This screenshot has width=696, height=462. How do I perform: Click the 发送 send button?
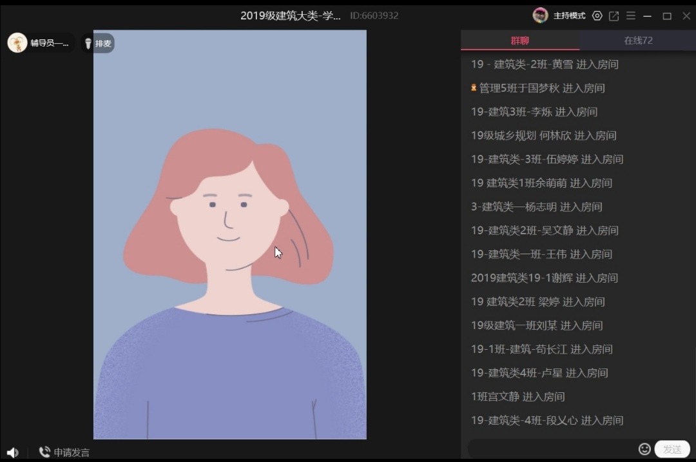672,449
